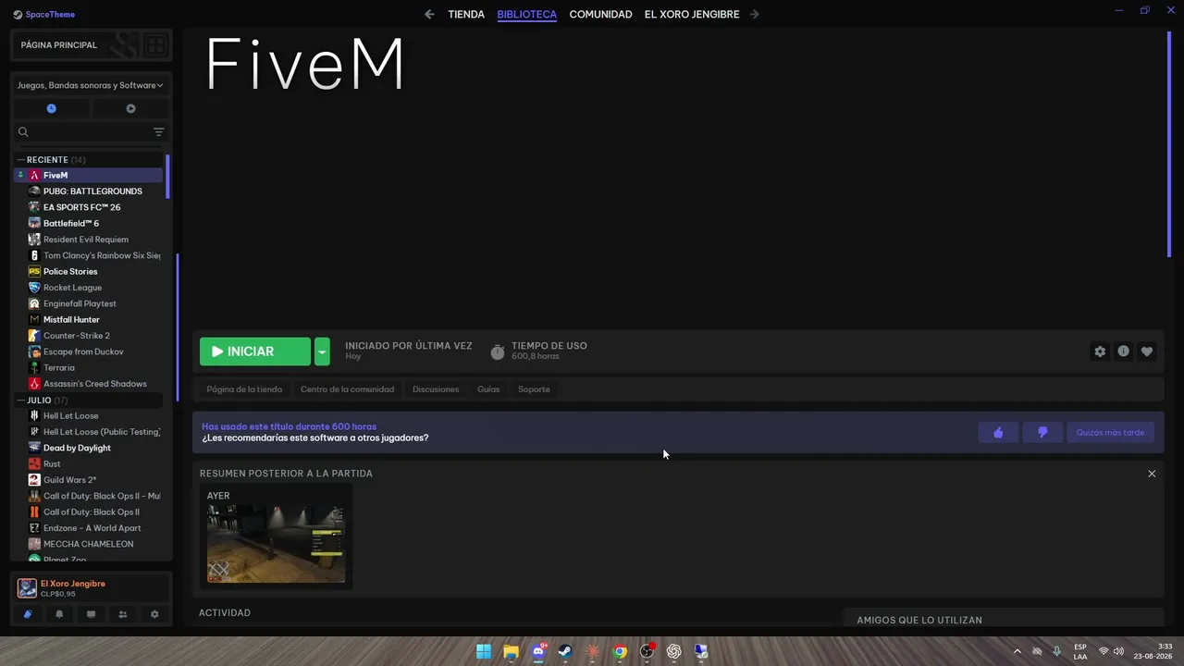This screenshot has height=666, width=1184.
Task: Select Escape from Duckov in the list
Action: pyautogui.click(x=83, y=351)
